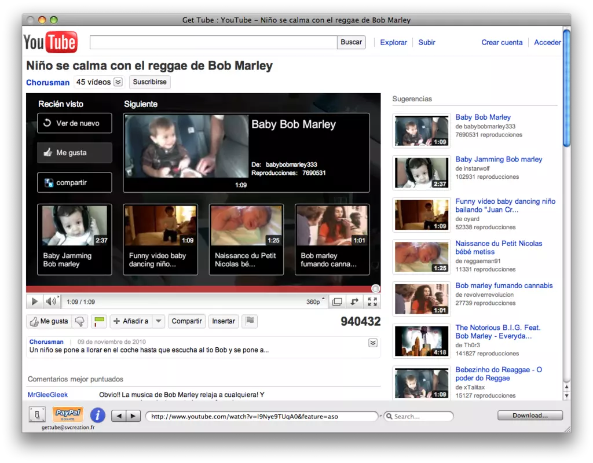
Task: Flag the video with the flag icon
Action: (250, 321)
